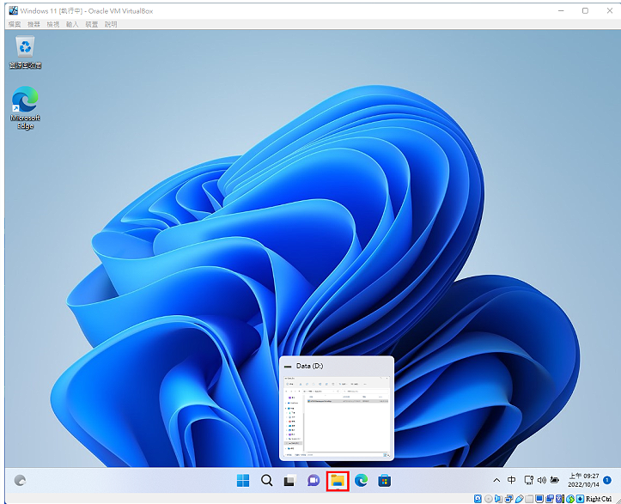This screenshot has width=621, height=504.
Task: Click the VirtualBox recording status icon
Action: click(550, 499)
